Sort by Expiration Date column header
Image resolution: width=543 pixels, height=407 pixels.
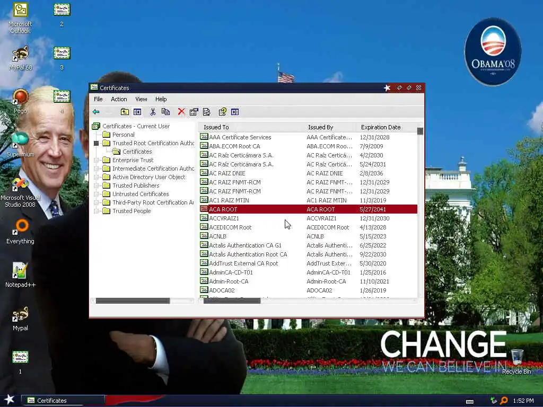pyautogui.click(x=387, y=127)
